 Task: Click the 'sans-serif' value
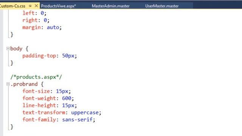pos(77,119)
